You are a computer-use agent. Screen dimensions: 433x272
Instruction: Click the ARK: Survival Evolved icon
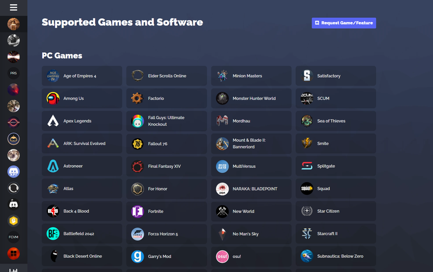click(x=53, y=144)
